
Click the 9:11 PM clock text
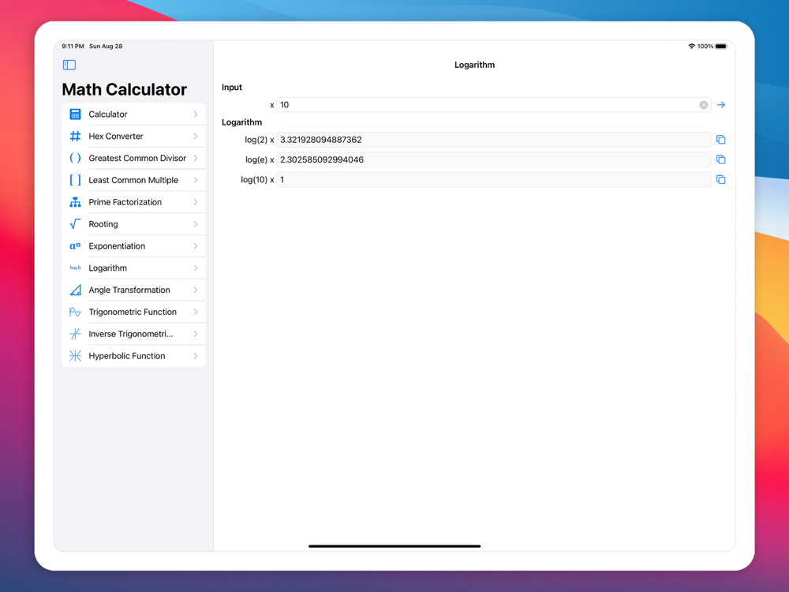click(73, 47)
